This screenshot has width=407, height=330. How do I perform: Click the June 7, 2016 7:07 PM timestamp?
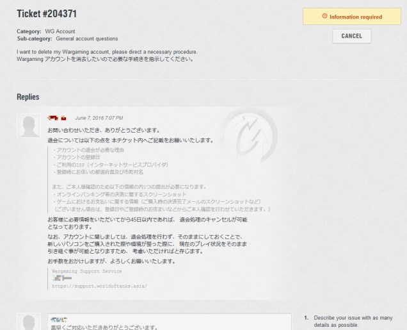(x=99, y=119)
